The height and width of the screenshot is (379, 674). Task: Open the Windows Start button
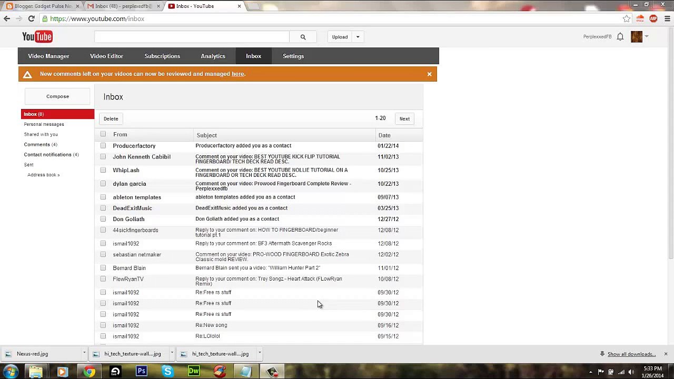[11, 372]
